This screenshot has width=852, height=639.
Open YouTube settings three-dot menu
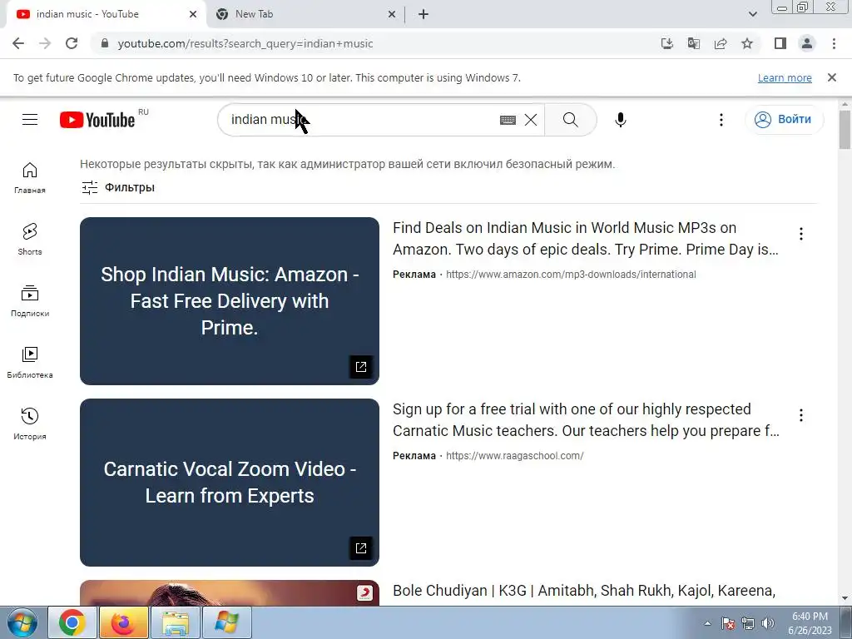721,120
